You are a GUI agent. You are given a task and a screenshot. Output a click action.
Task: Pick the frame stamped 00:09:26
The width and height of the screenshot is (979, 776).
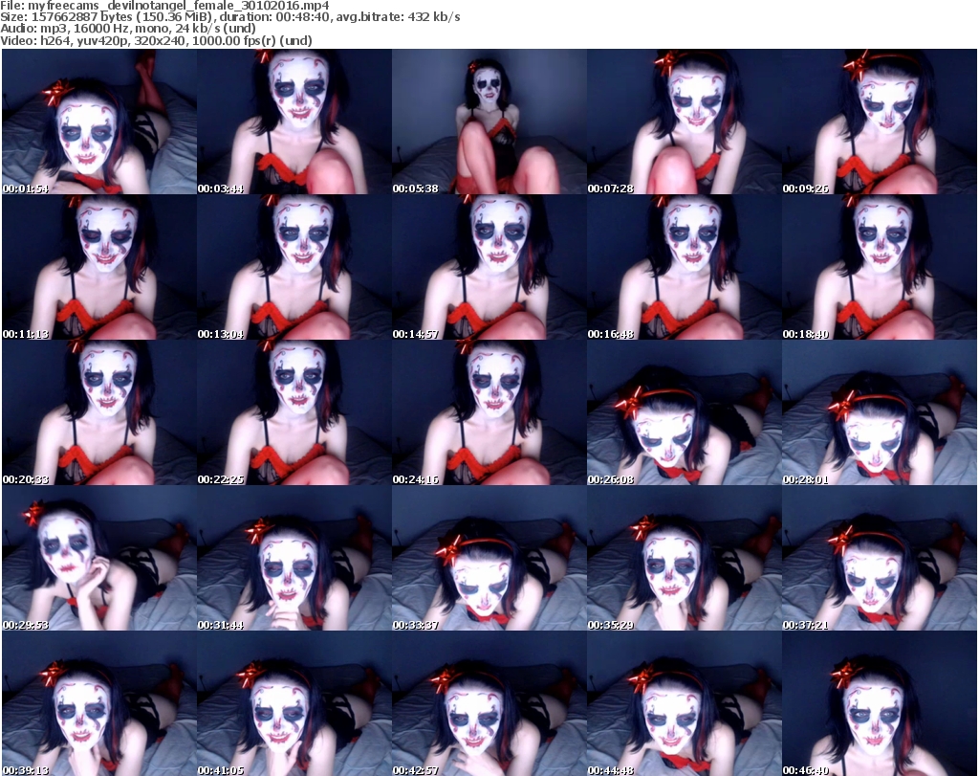coord(879,122)
